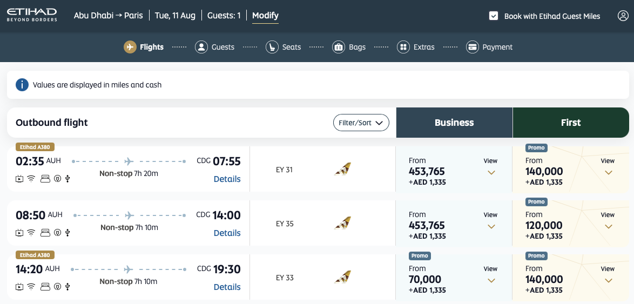Click flight number EY 35
Image resolution: width=634 pixels, height=304 pixels.
(x=285, y=224)
